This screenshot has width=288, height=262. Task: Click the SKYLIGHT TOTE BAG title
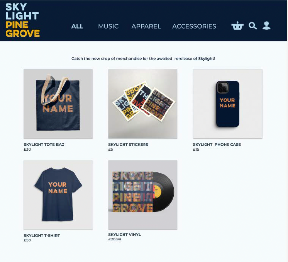44,145
